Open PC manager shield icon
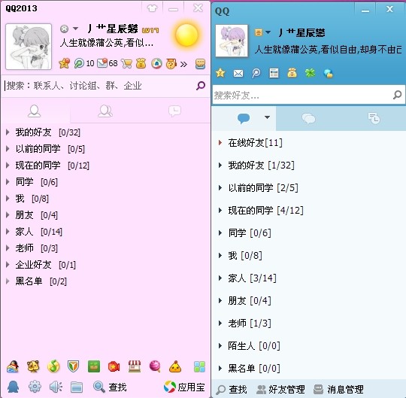Viewport: 406px width, 398px height. (73, 366)
